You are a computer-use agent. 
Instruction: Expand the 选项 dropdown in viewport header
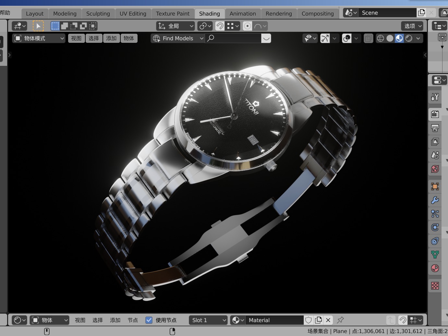412,26
